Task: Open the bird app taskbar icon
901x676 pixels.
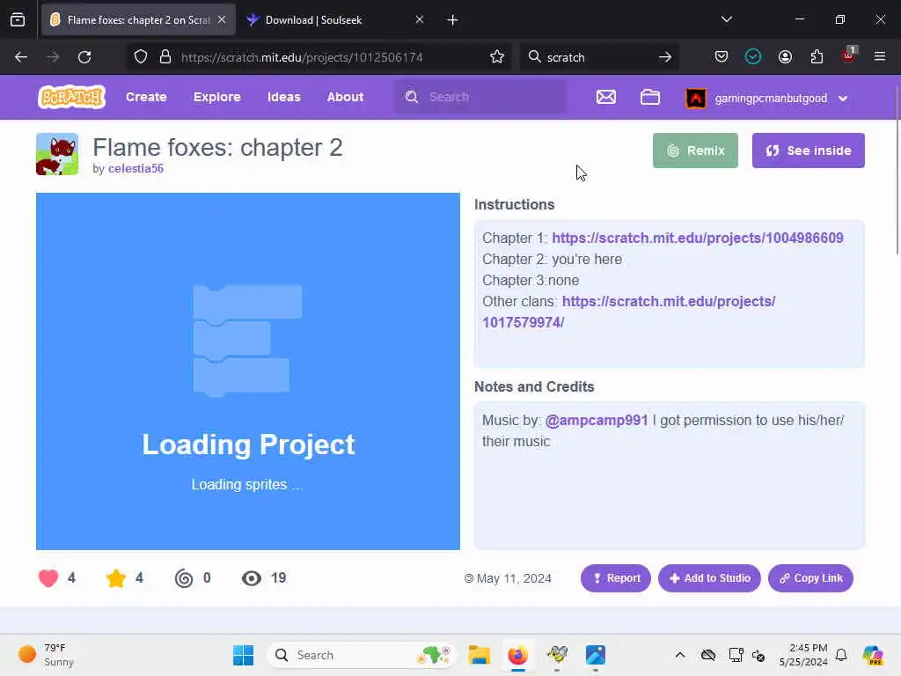Action: click(x=557, y=655)
